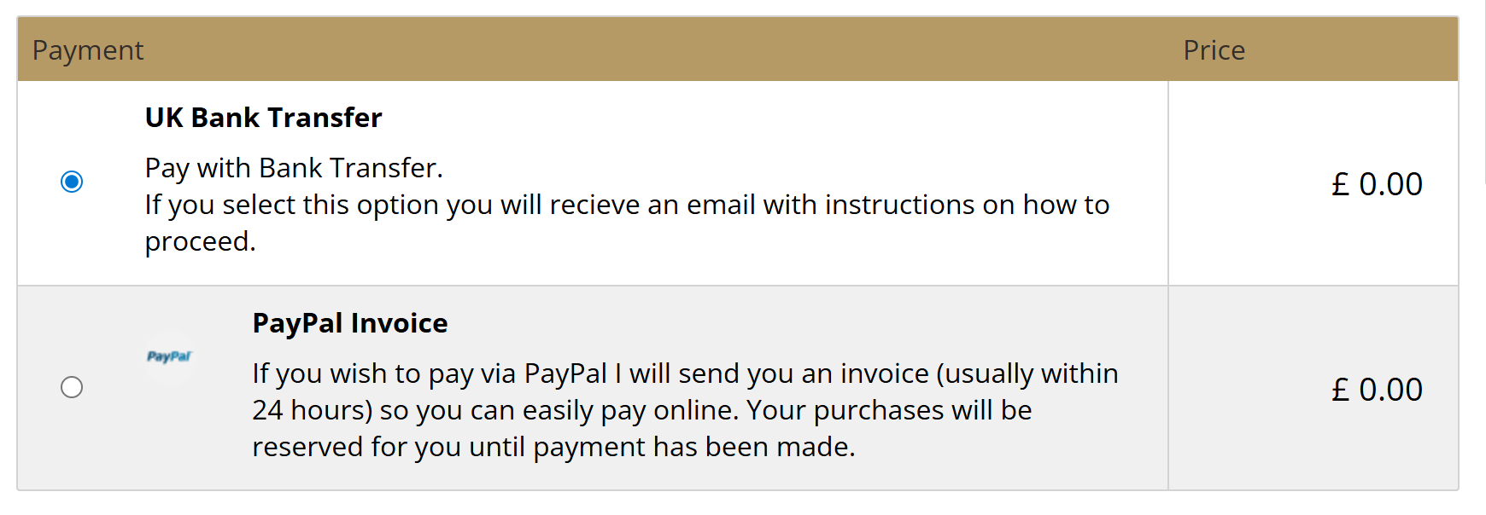Click the Price column header
The width and height of the screenshot is (1486, 515).
pos(1214,50)
